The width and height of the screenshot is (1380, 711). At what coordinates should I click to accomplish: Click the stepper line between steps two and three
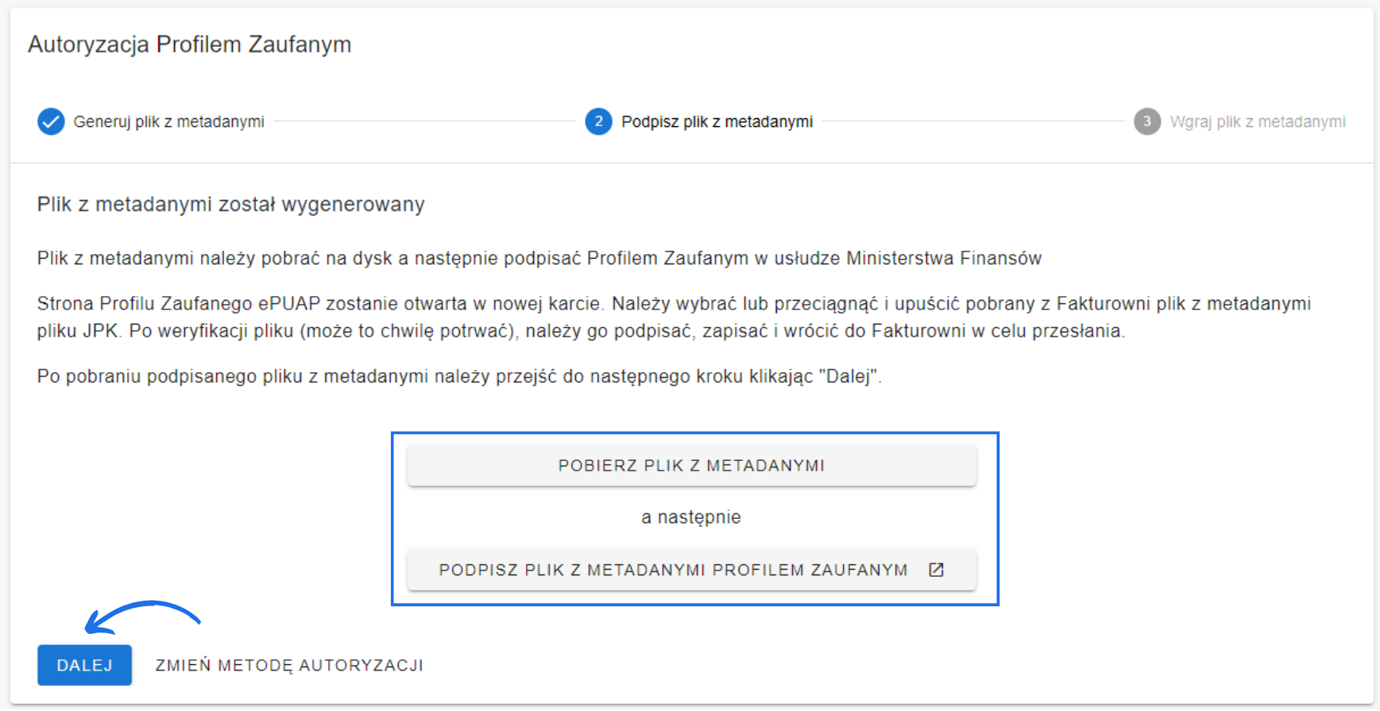pyautogui.click(x=973, y=121)
